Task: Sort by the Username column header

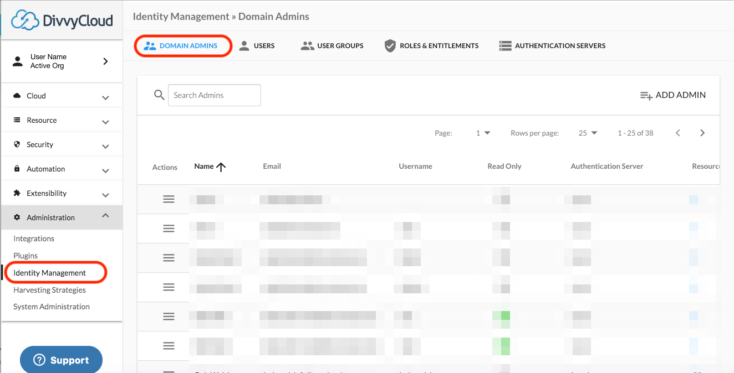Action: [415, 166]
